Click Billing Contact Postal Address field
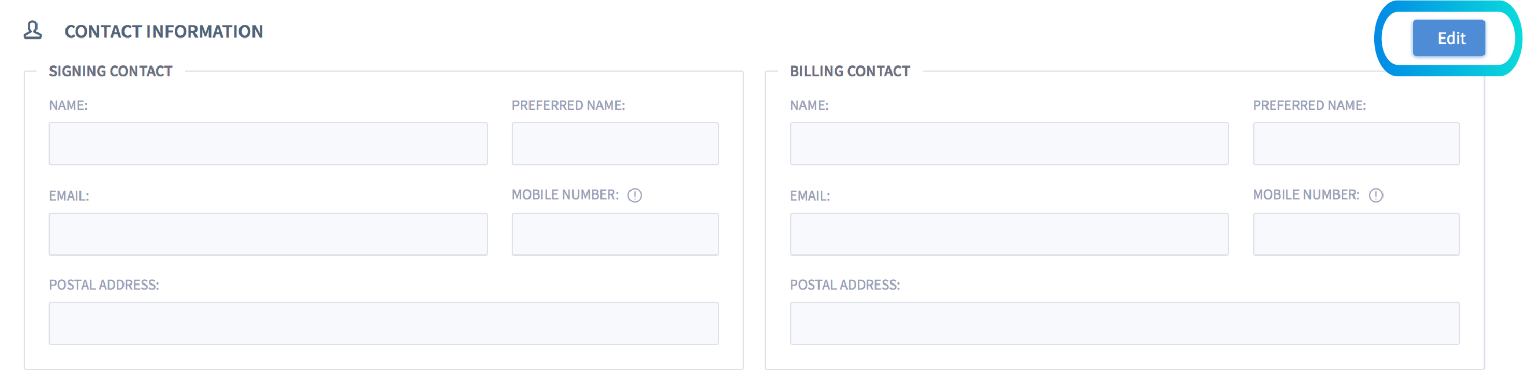The image size is (1523, 385). click(1124, 324)
